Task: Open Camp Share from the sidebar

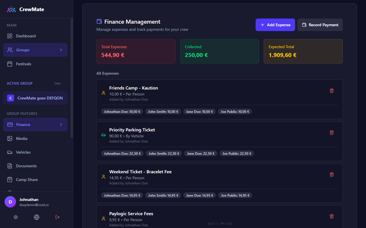Action: pyautogui.click(x=35, y=180)
